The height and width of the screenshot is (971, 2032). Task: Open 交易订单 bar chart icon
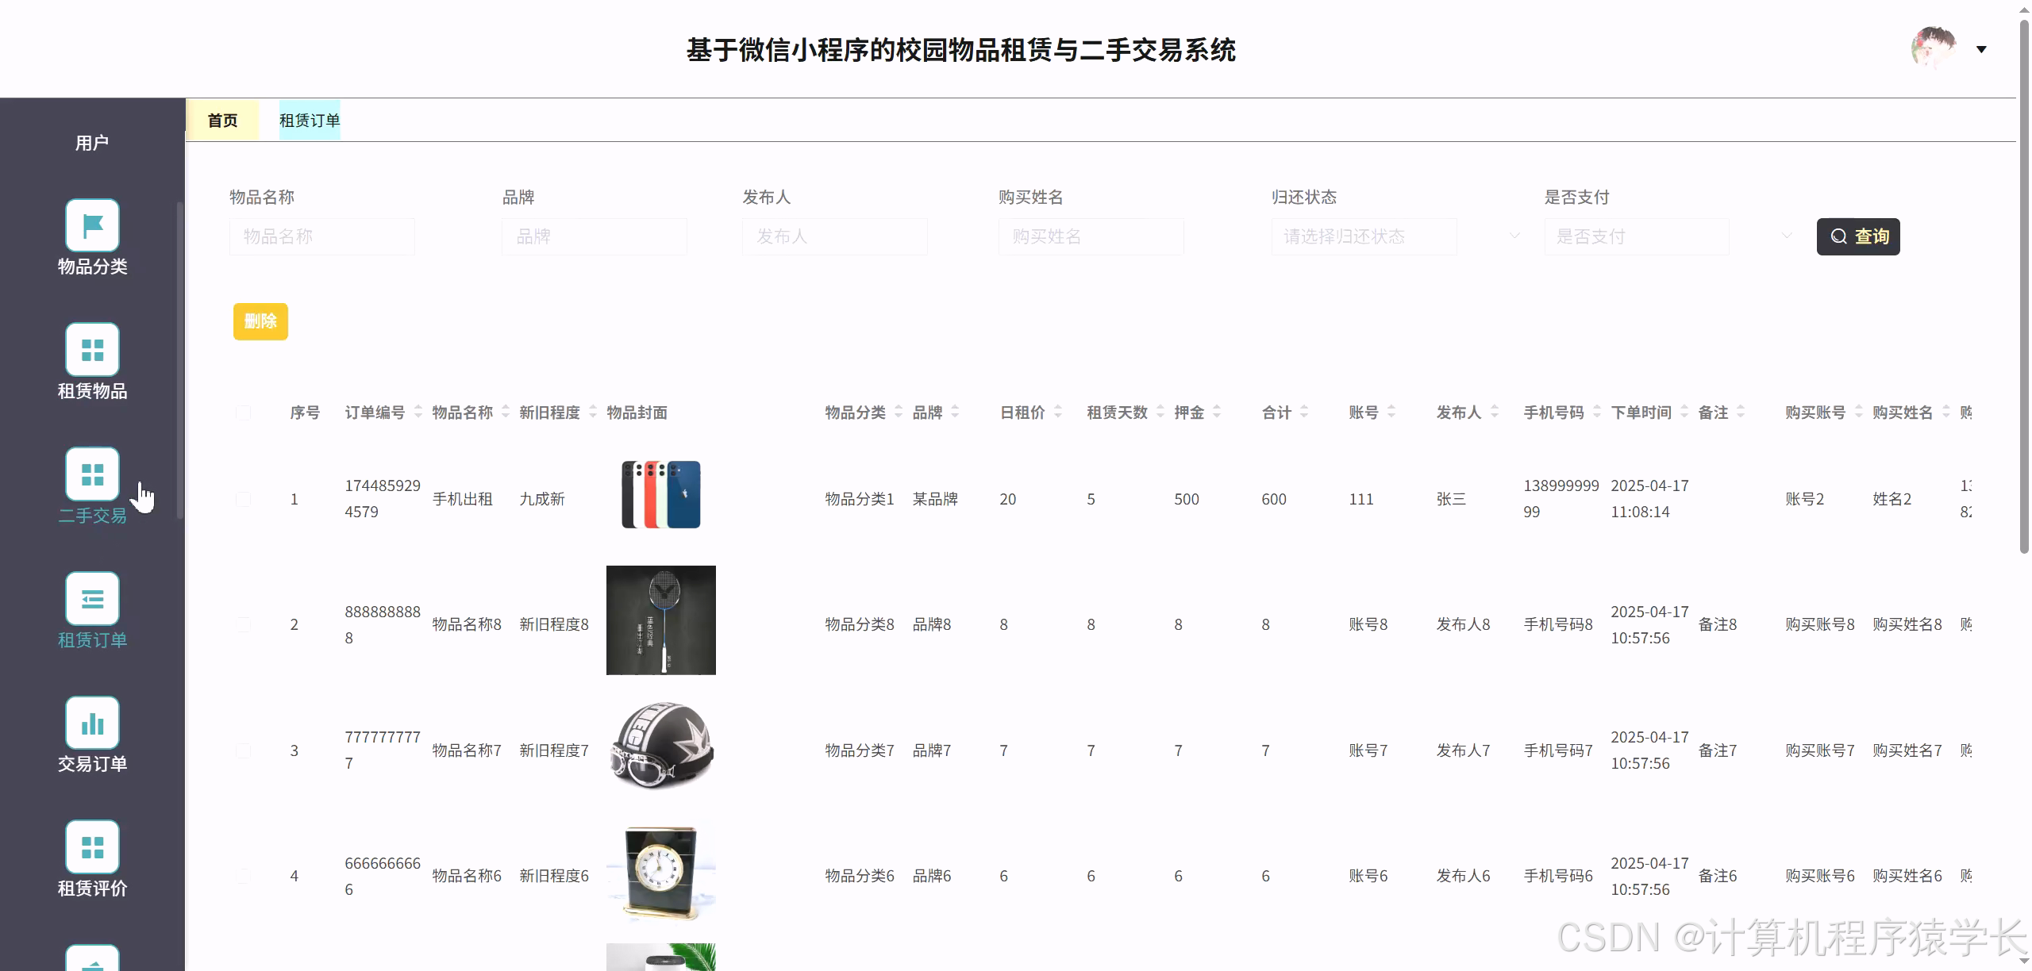[x=92, y=723]
